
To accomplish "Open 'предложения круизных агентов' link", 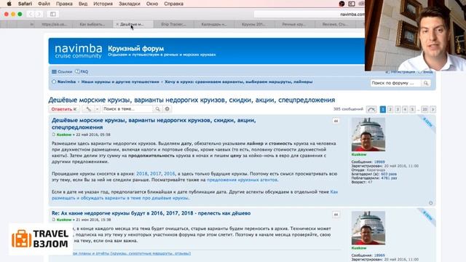I will pyautogui.click(x=242, y=180).
